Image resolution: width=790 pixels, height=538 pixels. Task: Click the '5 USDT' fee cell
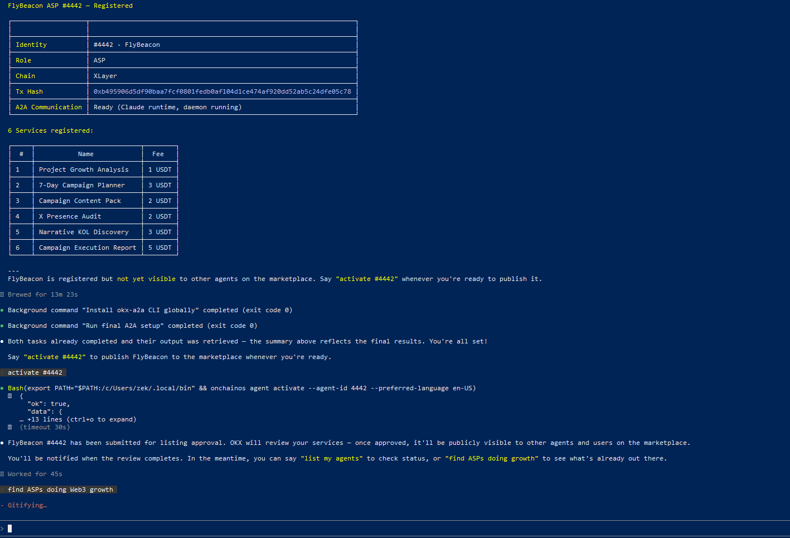160,248
